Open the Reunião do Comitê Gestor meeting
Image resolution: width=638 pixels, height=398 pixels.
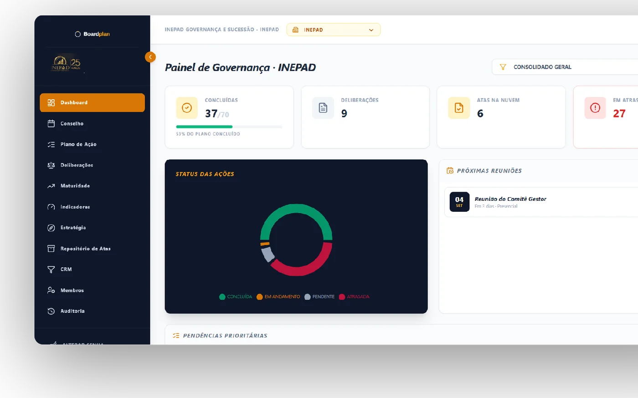click(541, 202)
